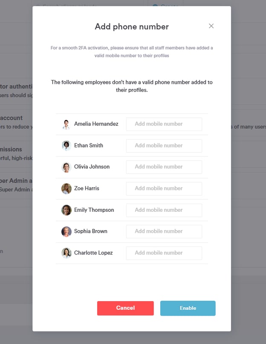Focus mobile number field for Zoe Harris

[164, 188]
